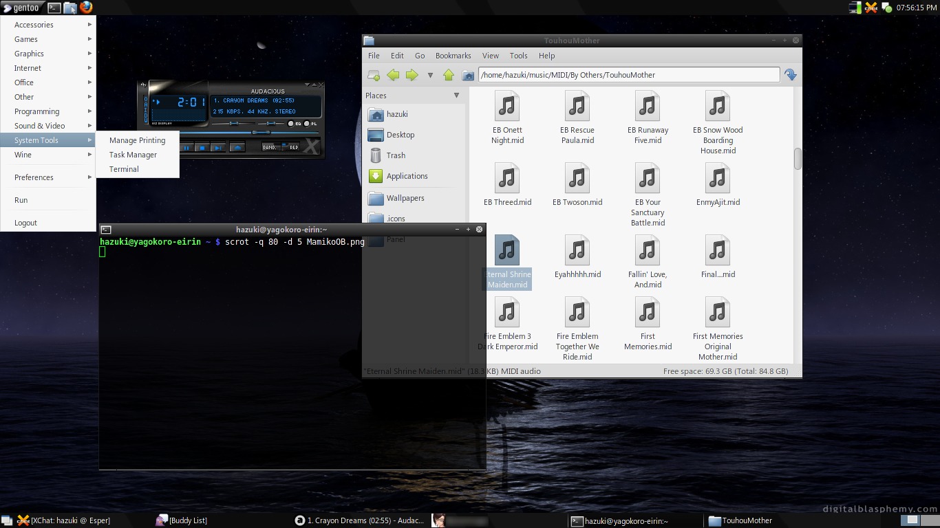Screen dimensions: 940x528
Task: Select the EB Snow Wood Boarding House.mid file
Action: point(718,122)
